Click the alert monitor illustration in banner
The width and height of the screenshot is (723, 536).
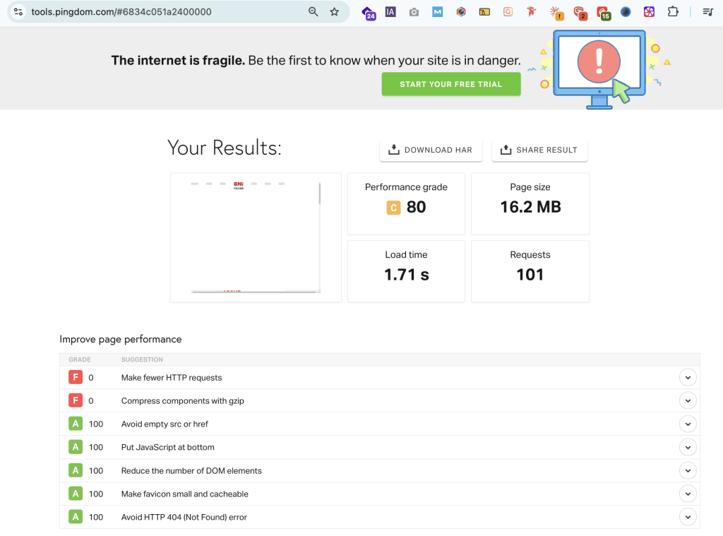pyautogui.click(x=599, y=69)
